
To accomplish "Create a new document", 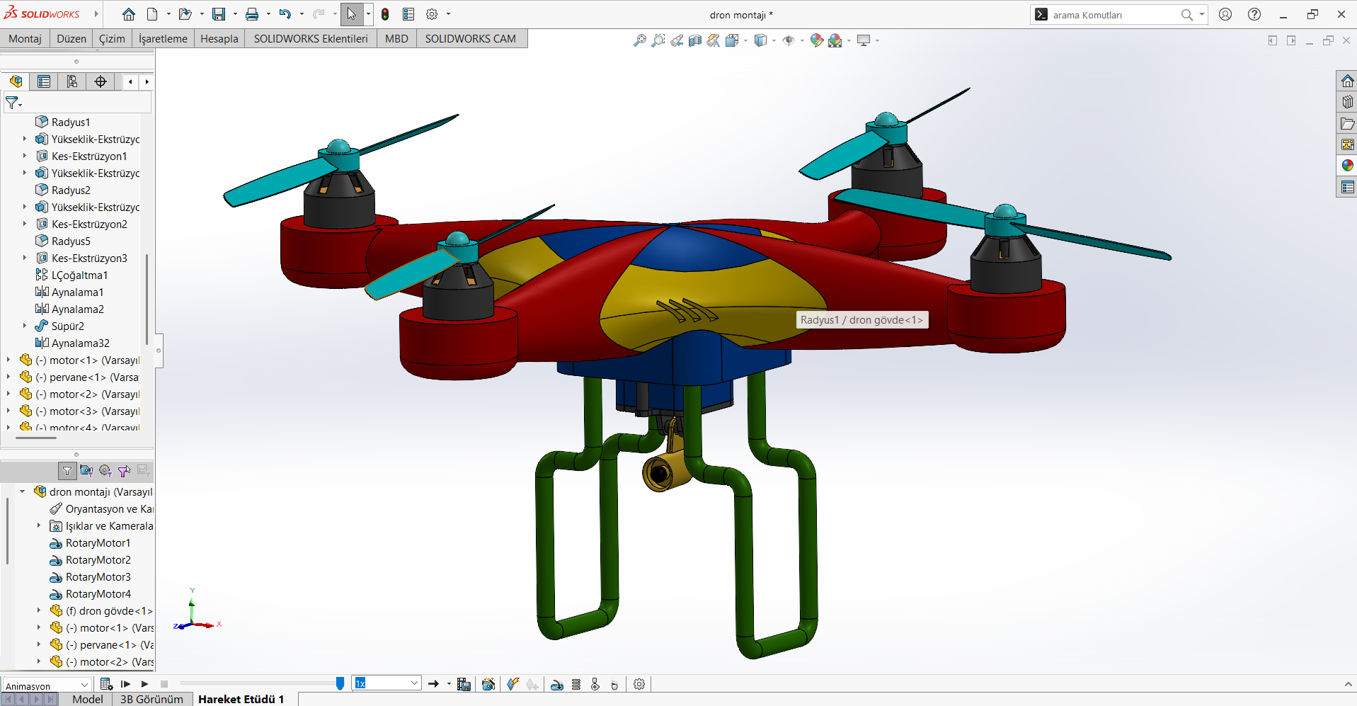I will click(152, 14).
